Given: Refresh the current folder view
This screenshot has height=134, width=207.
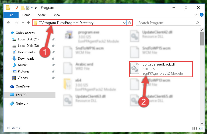Looking at the screenshot, I should coord(130,23).
